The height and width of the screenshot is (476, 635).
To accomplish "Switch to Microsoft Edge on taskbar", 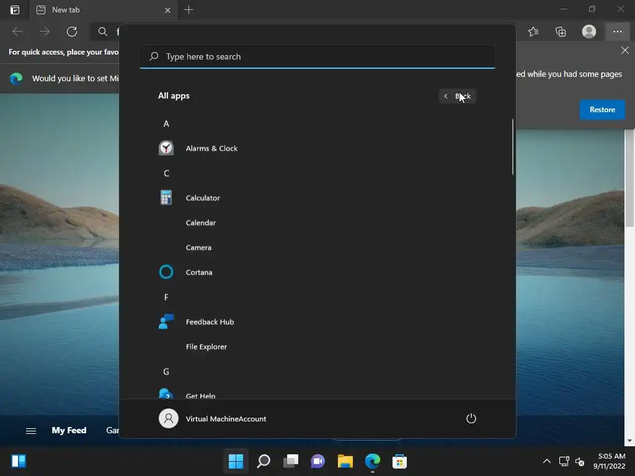I will 372,461.
